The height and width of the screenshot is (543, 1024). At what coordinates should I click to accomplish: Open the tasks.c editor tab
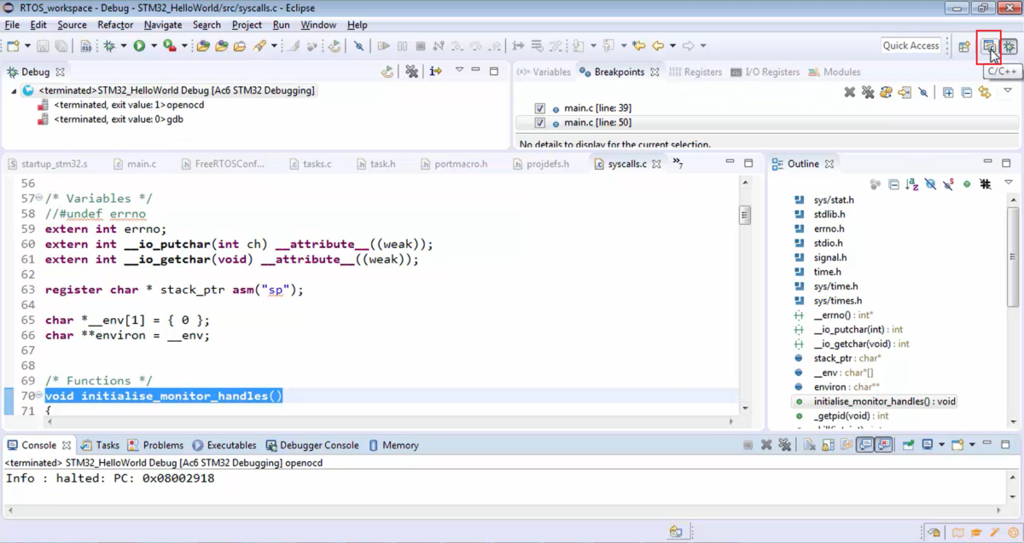point(310,164)
